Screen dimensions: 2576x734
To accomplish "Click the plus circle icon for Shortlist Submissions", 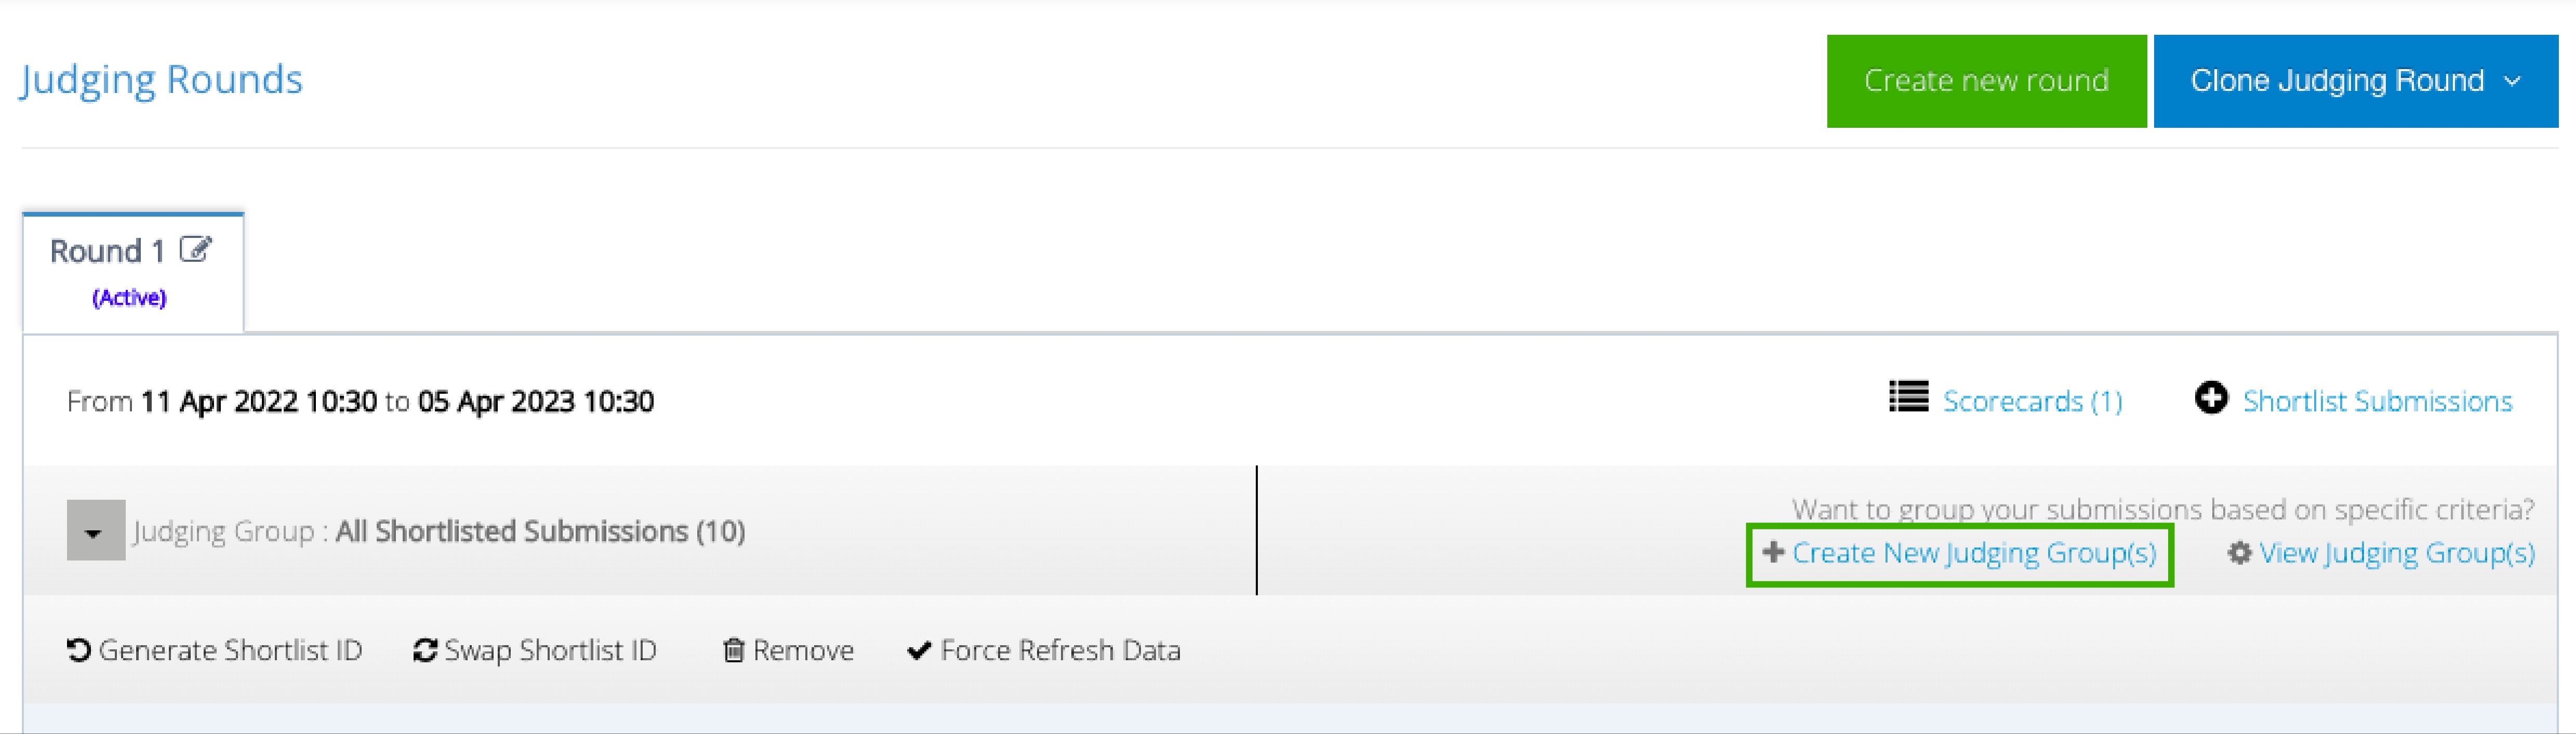I will click(x=2211, y=397).
